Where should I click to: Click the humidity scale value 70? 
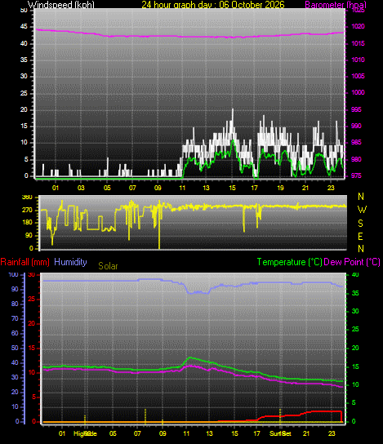pyautogui.click(x=15, y=319)
